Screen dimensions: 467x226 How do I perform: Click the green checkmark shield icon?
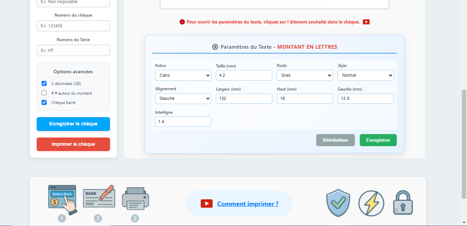338,203
